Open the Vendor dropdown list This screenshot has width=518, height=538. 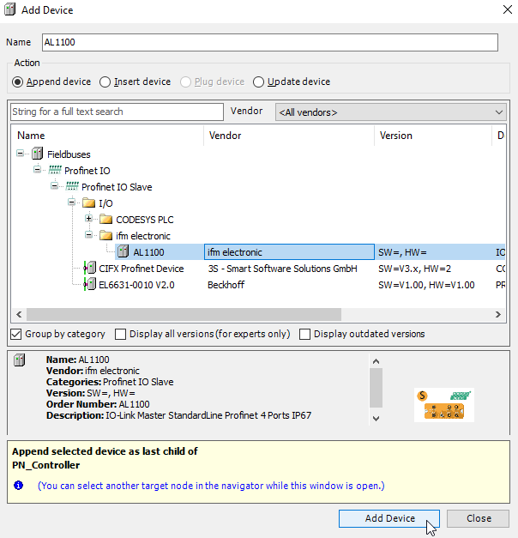[391, 112]
